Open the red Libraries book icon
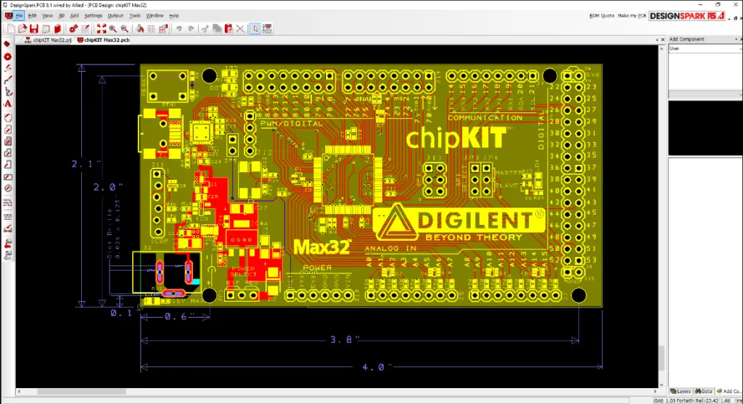 (x=57, y=29)
